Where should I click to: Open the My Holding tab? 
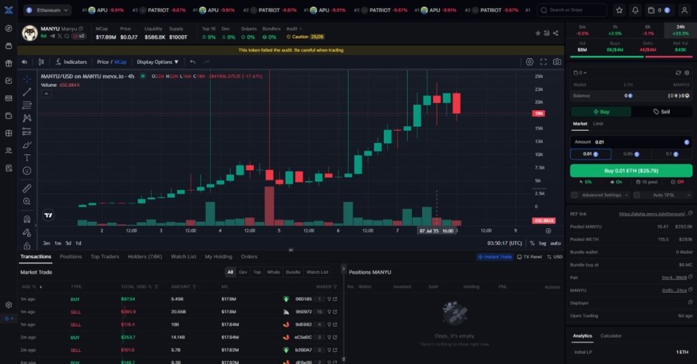[218, 257]
